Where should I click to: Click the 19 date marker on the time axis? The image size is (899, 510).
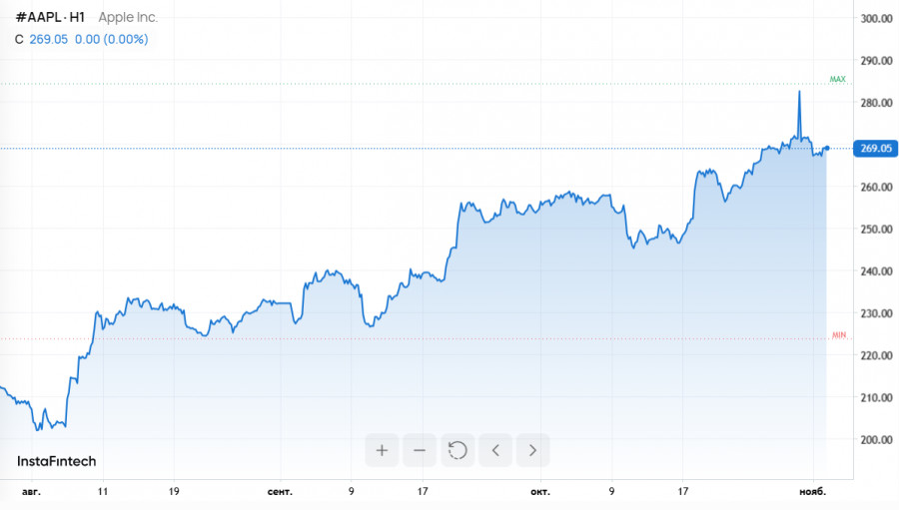point(174,492)
